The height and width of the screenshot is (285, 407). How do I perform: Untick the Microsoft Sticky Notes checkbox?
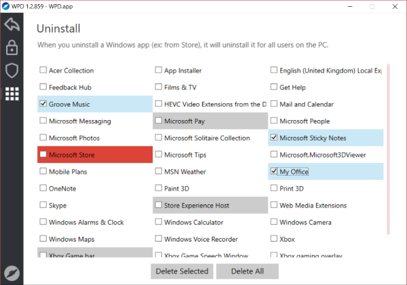pyautogui.click(x=274, y=138)
